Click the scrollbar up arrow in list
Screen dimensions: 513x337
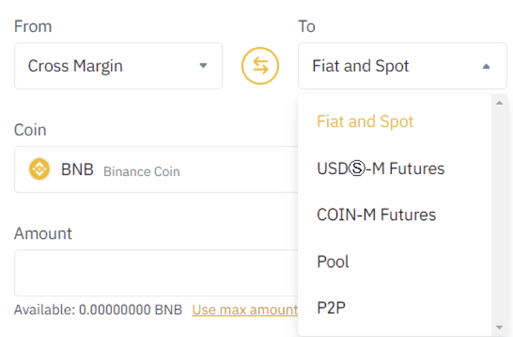pyautogui.click(x=499, y=103)
